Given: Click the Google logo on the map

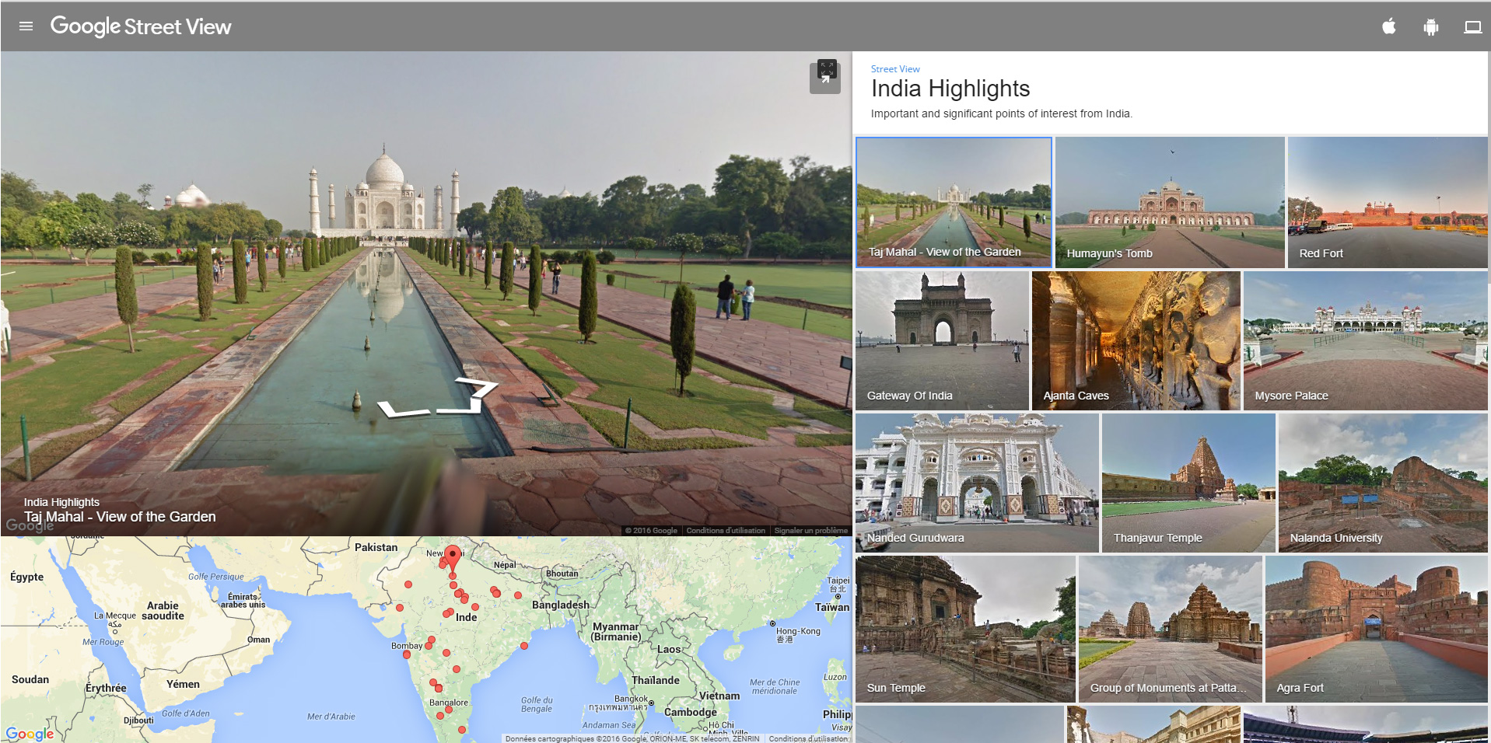Looking at the screenshot, I should coord(30,734).
